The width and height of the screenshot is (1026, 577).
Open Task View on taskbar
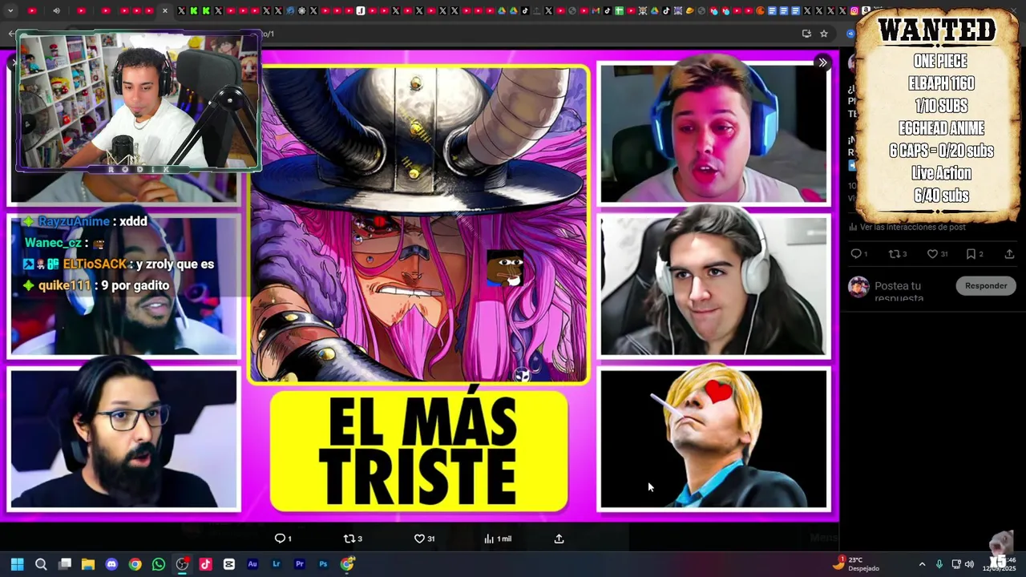(x=65, y=564)
